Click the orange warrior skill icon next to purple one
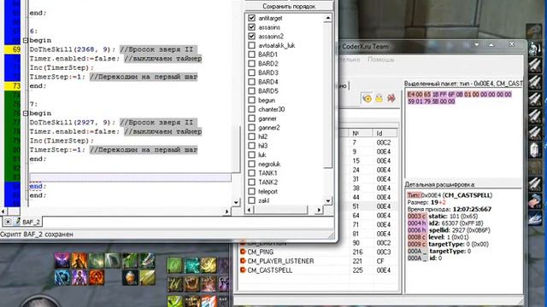This screenshot has width=547, height=307. tap(79, 261)
